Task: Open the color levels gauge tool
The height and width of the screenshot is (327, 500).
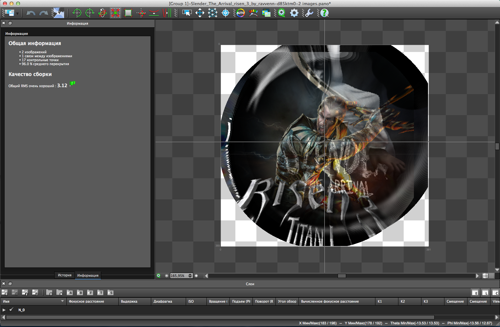Action: click(x=253, y=13)
